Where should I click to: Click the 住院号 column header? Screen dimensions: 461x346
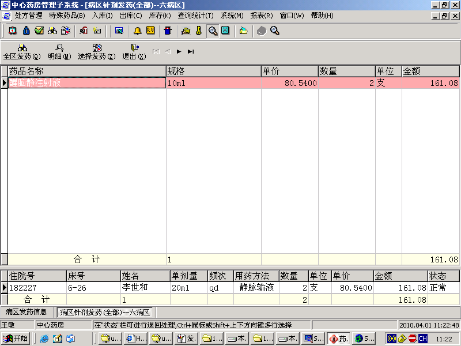pos(37,276)
